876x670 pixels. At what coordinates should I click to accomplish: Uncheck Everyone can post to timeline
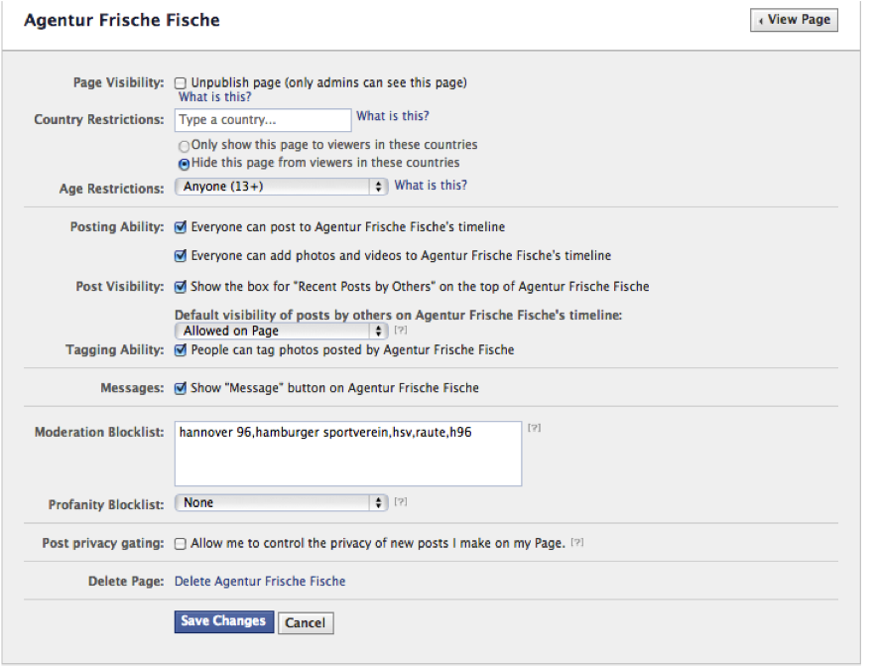(180, 227)
